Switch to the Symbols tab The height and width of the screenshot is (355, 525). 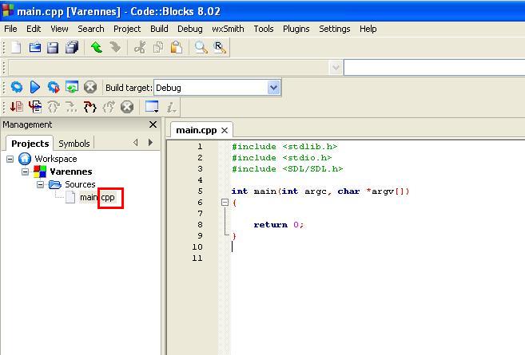pos(74,144)
